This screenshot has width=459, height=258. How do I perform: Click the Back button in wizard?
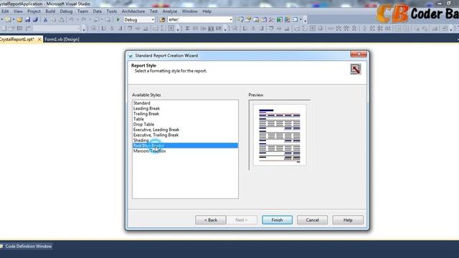coord(210,220)
